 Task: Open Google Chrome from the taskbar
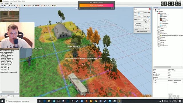(96, 101)
